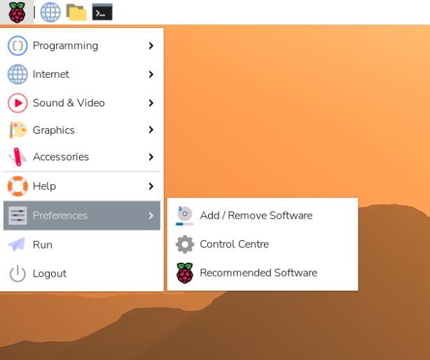The height and width of the screenshot is (360, 430).
Task: Expand the Help submenu arrow
Action: coord(151,186)
